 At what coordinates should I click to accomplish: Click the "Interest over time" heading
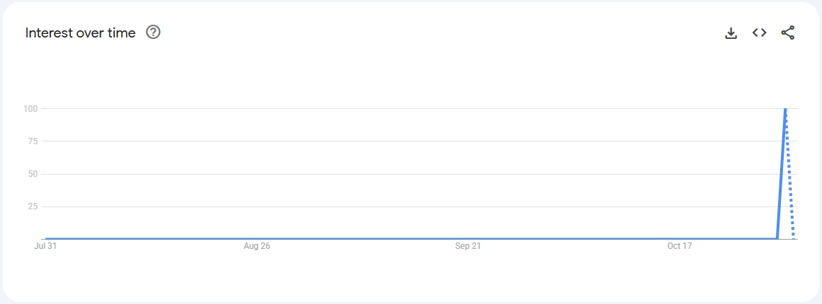click(x=80, y=33)
